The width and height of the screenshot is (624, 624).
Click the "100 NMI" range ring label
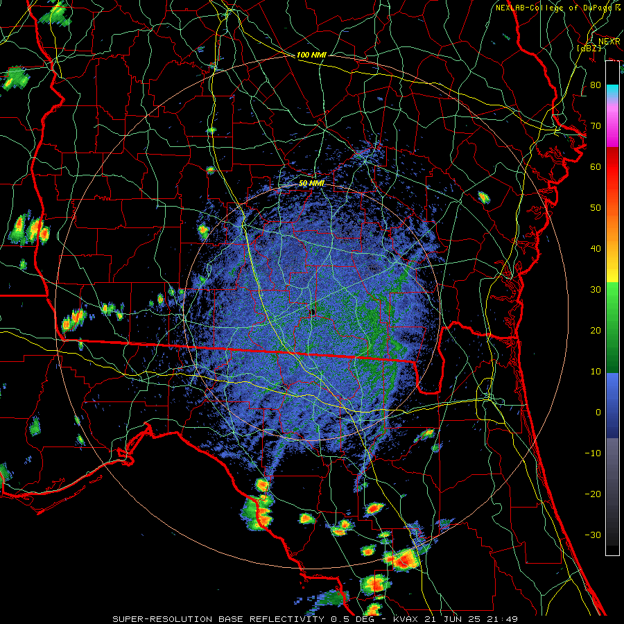(311, 55)
